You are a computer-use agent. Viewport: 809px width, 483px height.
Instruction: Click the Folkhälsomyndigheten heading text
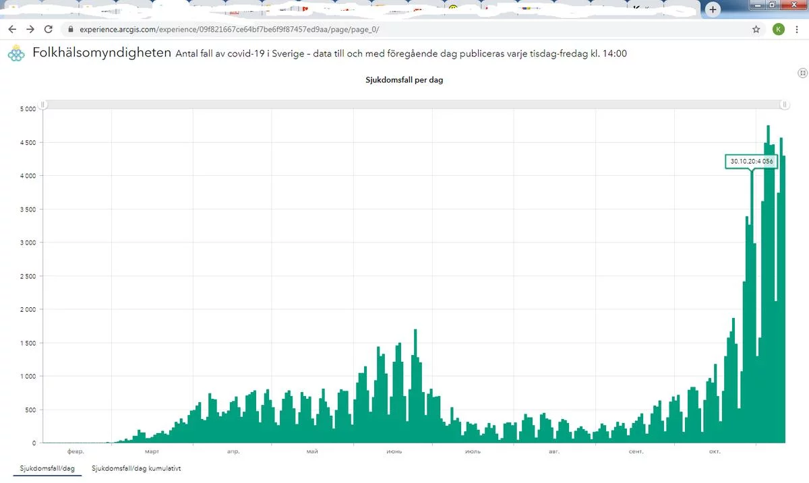102,53
